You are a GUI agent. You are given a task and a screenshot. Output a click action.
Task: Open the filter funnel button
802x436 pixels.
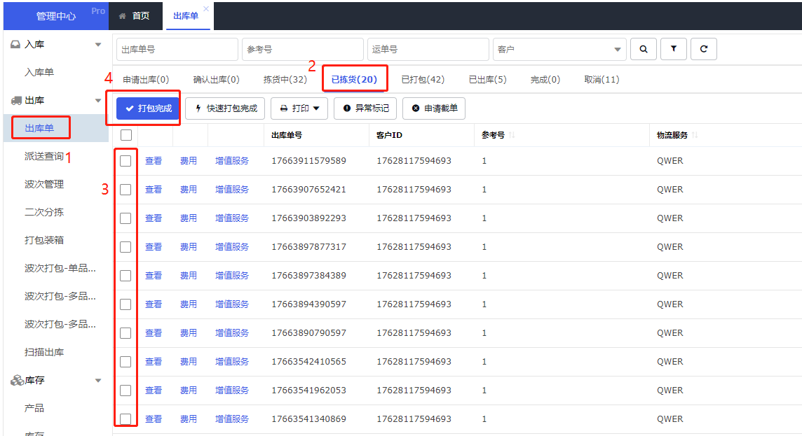[x=674, y=49]
